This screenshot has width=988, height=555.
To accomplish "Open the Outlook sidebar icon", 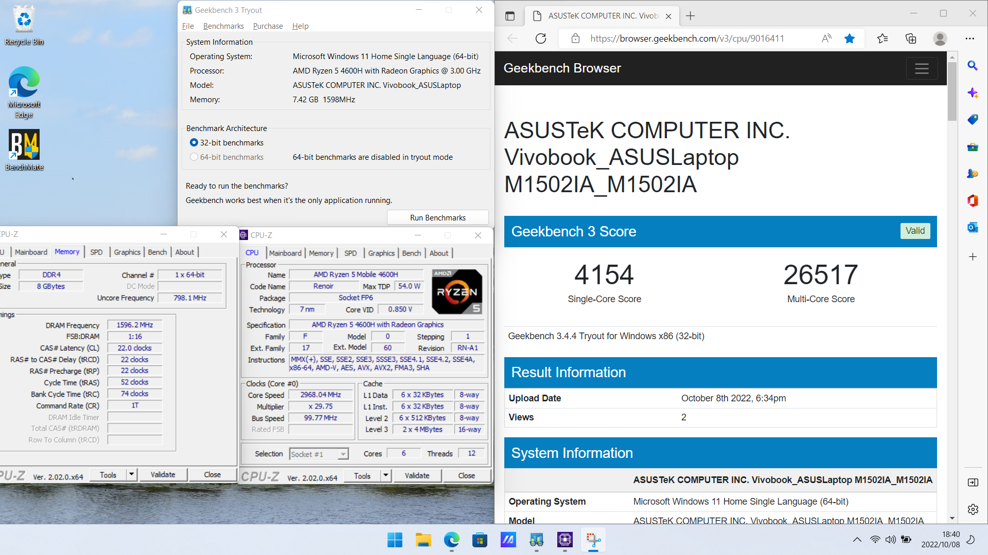I will pos(973,228).
